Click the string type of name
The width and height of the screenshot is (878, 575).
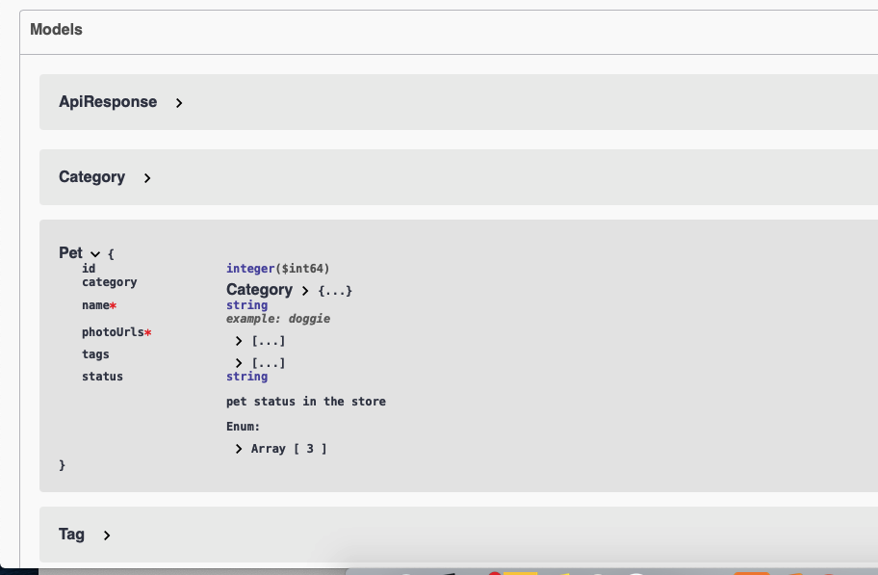click(x=246, y=305)
